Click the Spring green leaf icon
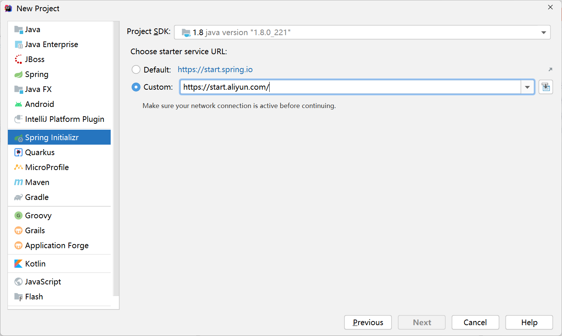 (18, 74)
